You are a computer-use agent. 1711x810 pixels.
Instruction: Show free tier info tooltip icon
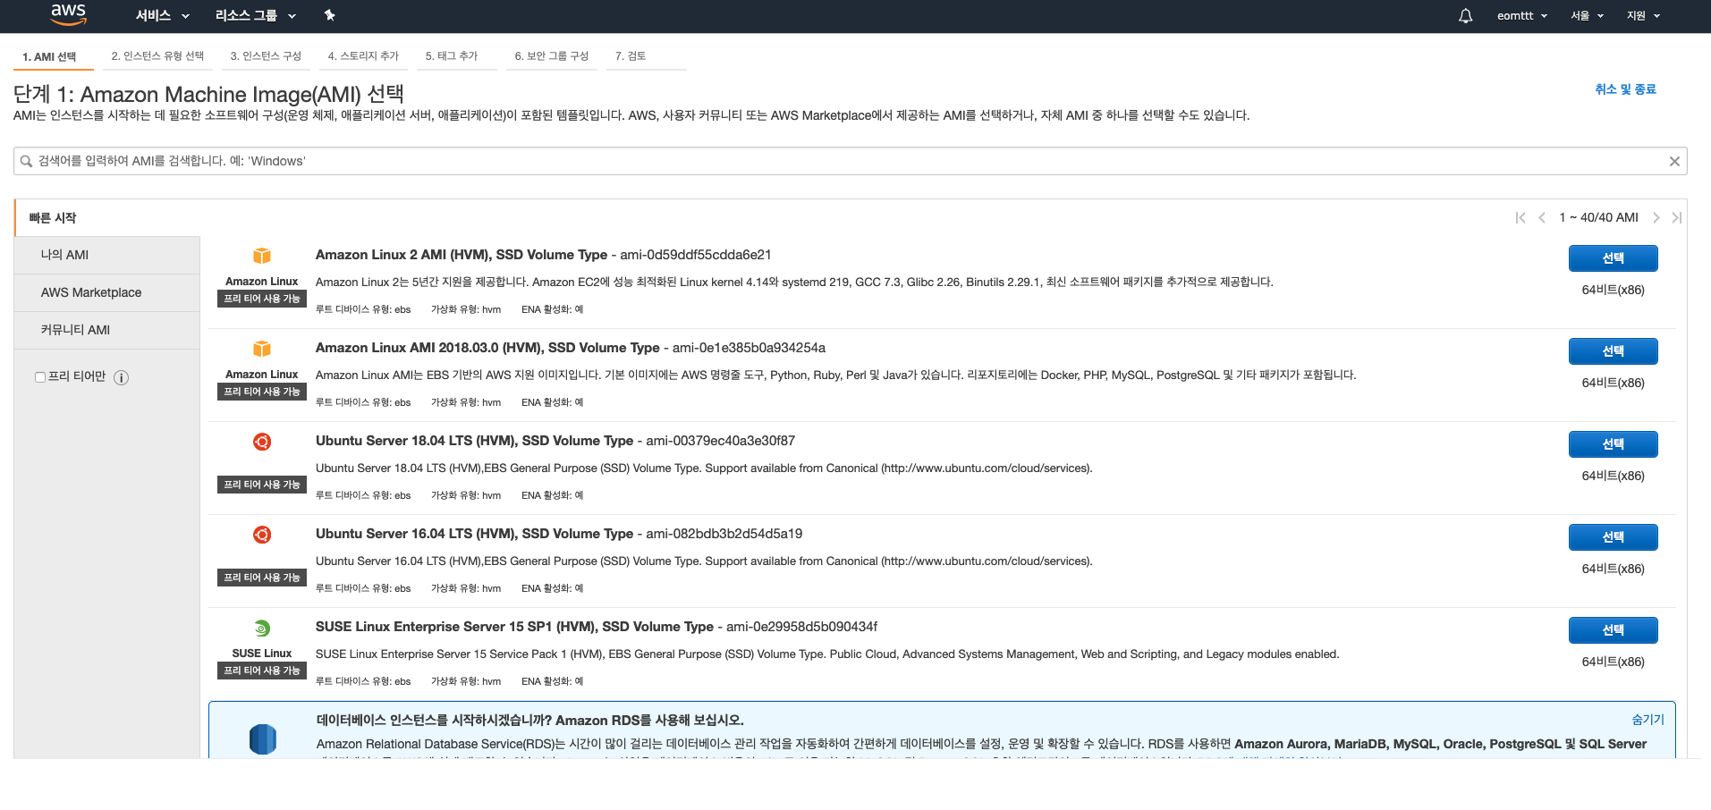coord(122,377)
